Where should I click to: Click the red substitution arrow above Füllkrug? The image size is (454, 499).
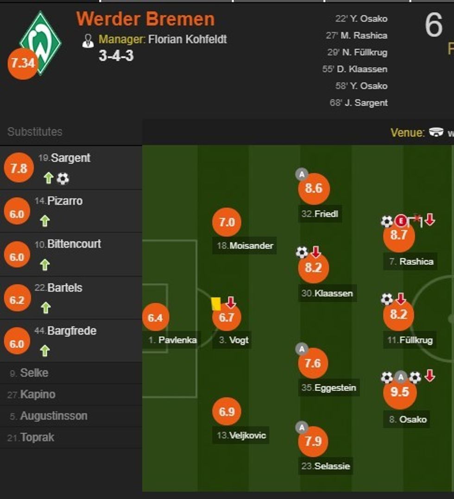click(x=401, y=299)
